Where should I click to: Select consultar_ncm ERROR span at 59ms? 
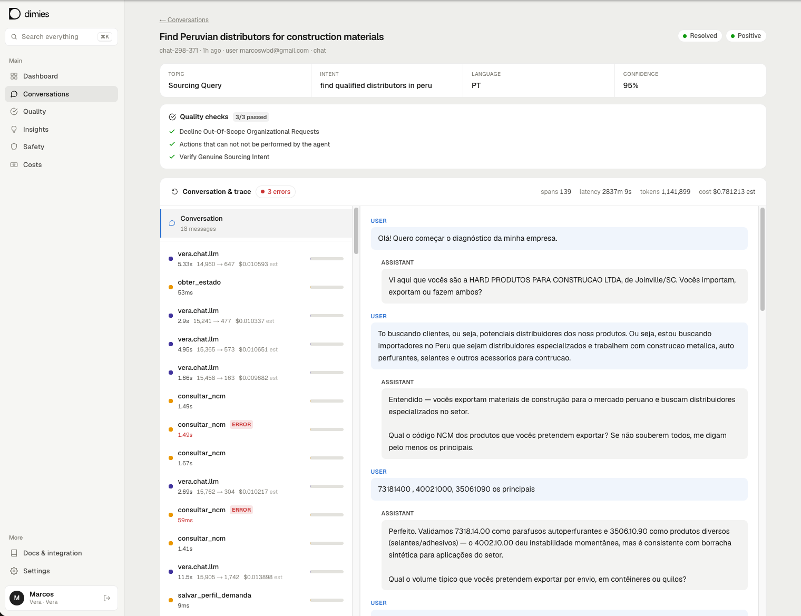pyautogui.click(x=256, y=515)
